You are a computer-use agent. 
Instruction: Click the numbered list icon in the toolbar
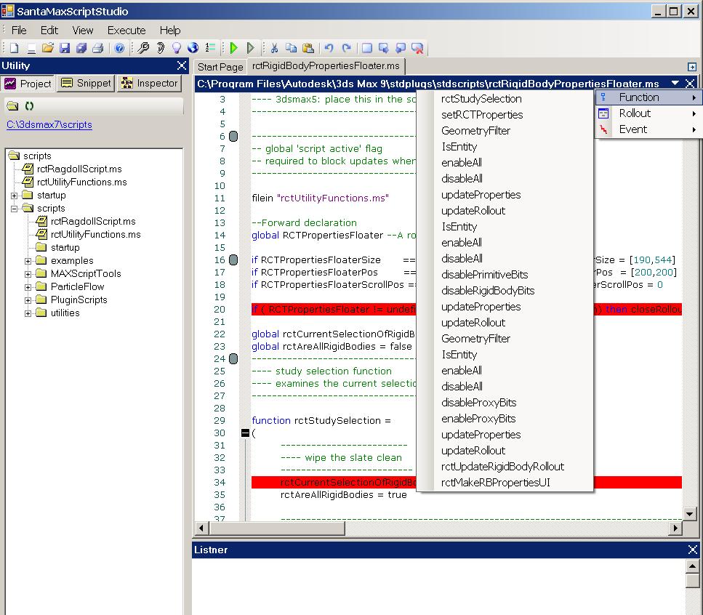pyautogui.click(x=210, y=48)
